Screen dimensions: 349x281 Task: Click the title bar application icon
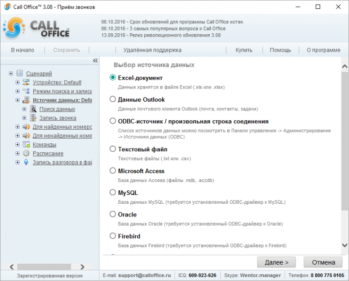coord(7,7)
